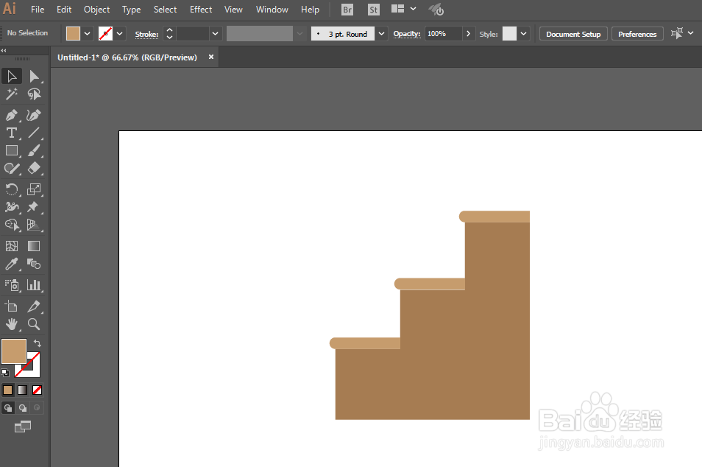This screenshot has width=702, height=467.
Task: Select the Rotate tool
Action: pos(12,189)
